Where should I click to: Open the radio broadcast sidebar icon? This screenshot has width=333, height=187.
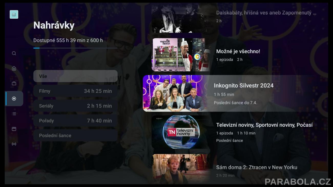(14, 144)
